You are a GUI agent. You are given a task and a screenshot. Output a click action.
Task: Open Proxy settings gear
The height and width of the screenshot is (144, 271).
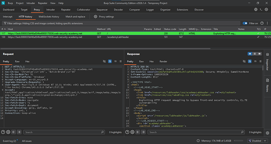click(x=95, y=17)
